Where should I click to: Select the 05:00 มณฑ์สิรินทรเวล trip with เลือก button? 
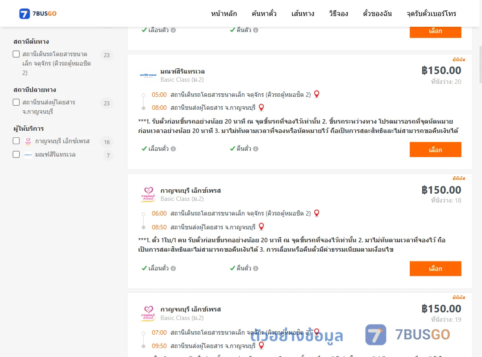pos(435,149)
